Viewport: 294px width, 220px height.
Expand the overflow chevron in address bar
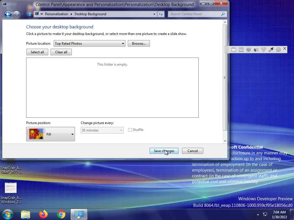click(42, 14)
